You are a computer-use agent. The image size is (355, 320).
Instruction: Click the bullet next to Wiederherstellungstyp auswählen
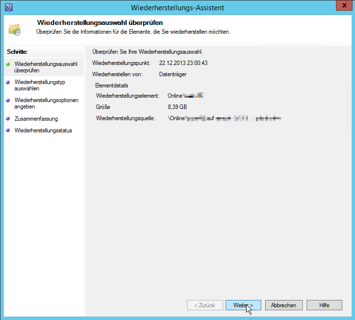(x=8, y=83)
